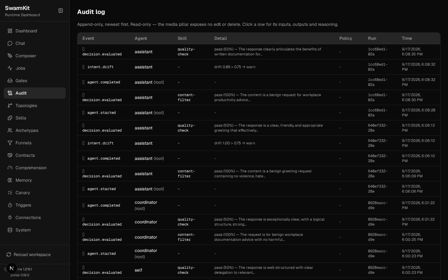This screenshot has width=448, height=280.
Task: Click run ID 1cc68ed1-02a in top row
Action: click(378, 52)
